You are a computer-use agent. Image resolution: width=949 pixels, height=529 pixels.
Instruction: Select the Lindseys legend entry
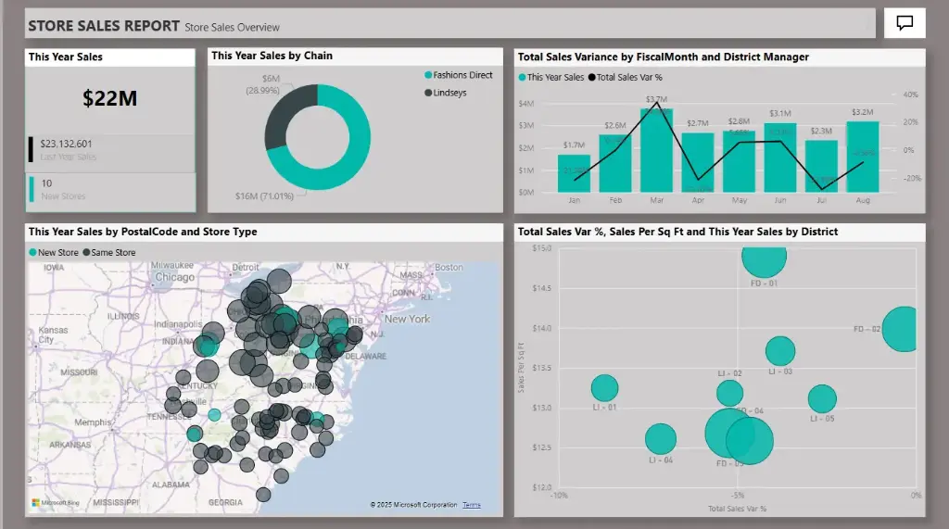pos(451,93)
